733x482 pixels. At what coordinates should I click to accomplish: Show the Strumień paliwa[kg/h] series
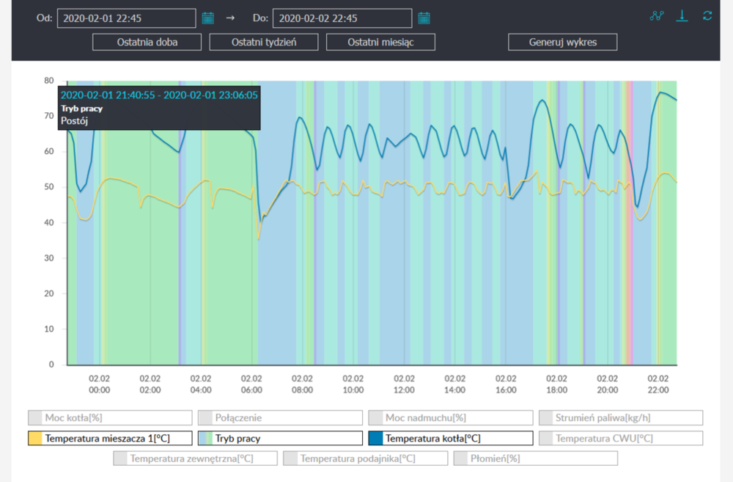click(x=620, y=417)
